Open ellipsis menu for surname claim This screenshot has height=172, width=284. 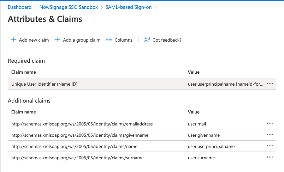pos(270,157)
